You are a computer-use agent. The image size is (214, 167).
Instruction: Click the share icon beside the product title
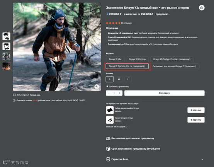(202, 8)
